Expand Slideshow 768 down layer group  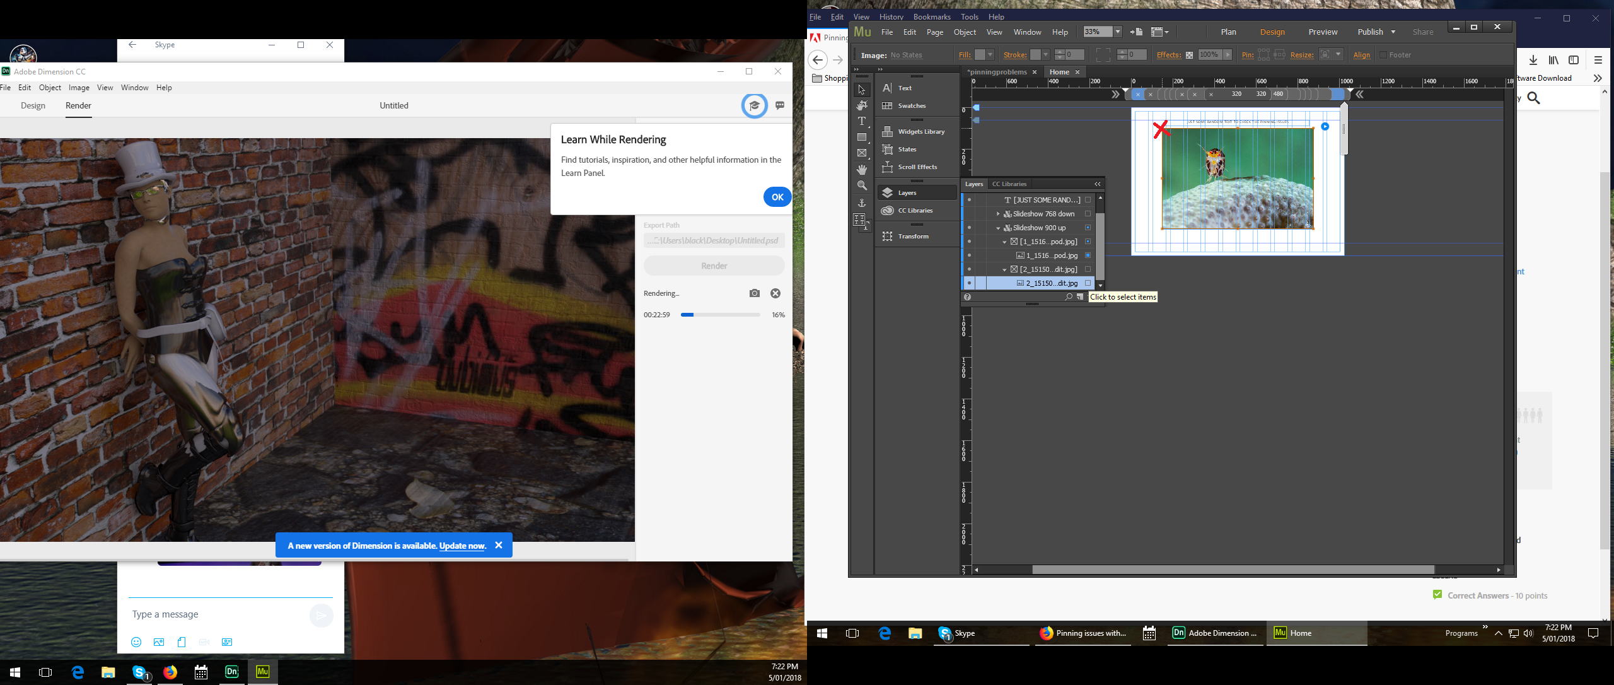click(x=996, y=214)
